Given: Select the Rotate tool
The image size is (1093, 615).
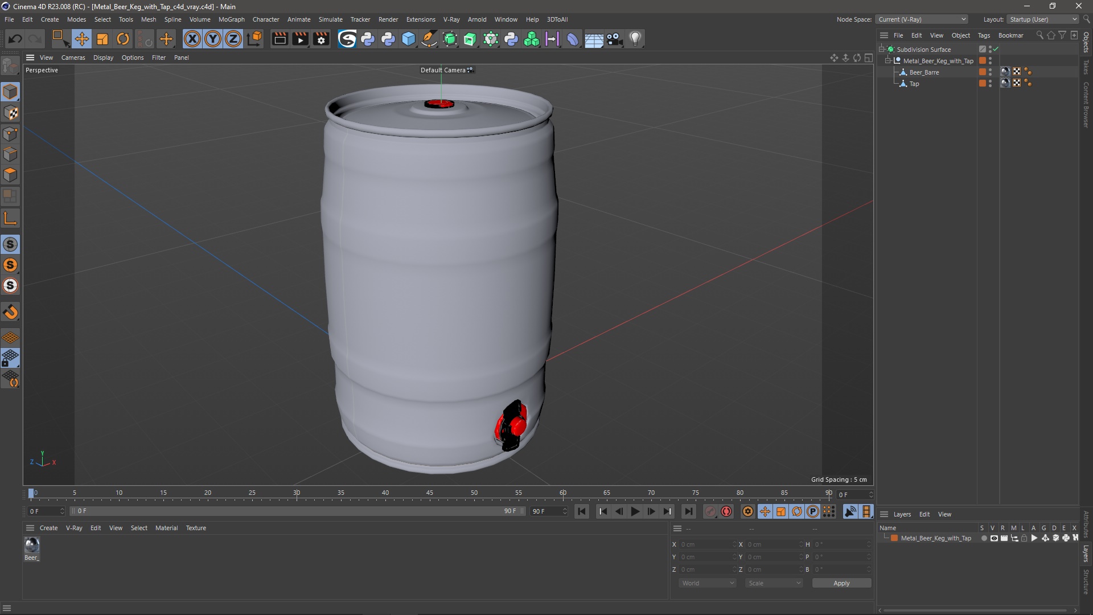Looking at the screenshot, I should tap(123, 39).
